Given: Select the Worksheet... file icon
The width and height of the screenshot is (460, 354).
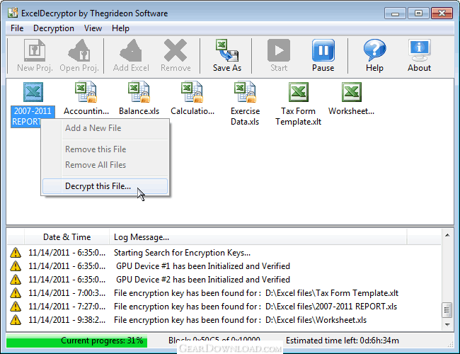Looking at the screenshot, I should (352, 92).
